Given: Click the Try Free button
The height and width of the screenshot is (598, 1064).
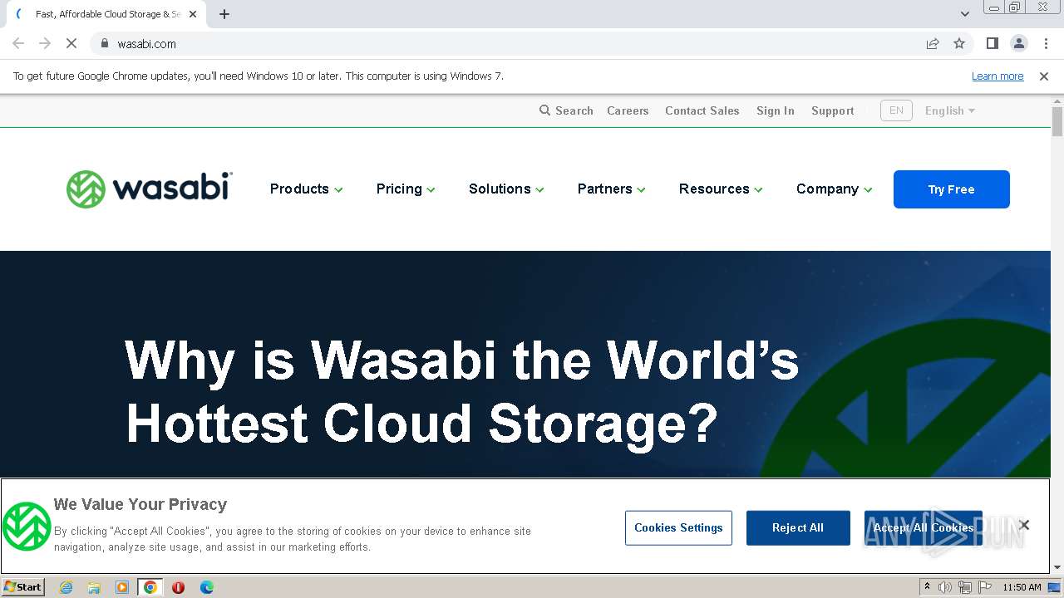Looking at the screenshot, I should 952,189.
